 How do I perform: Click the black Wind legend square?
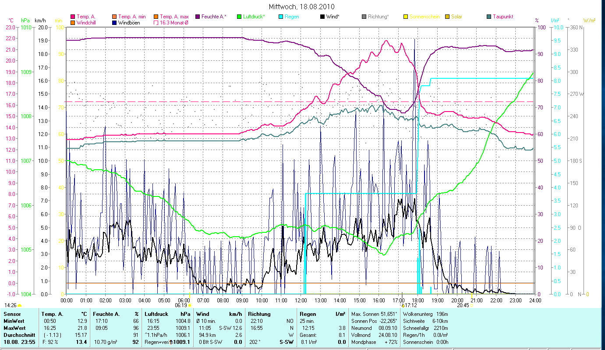[322, 17]
